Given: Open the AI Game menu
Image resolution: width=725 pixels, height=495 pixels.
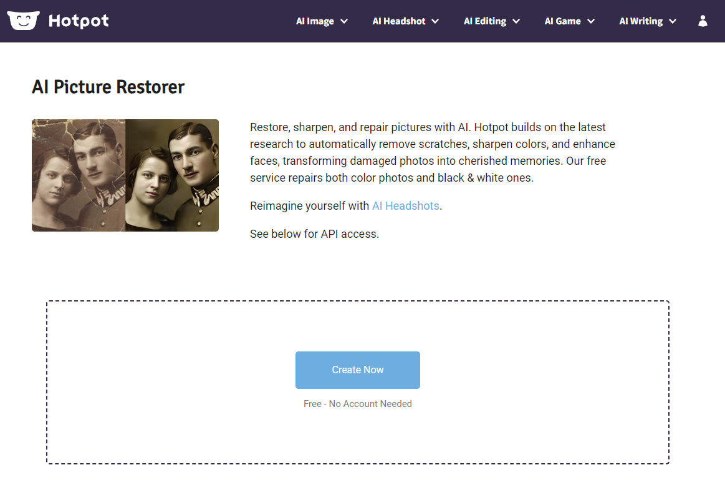Looking at the screenshot, I should coord(563,21).
